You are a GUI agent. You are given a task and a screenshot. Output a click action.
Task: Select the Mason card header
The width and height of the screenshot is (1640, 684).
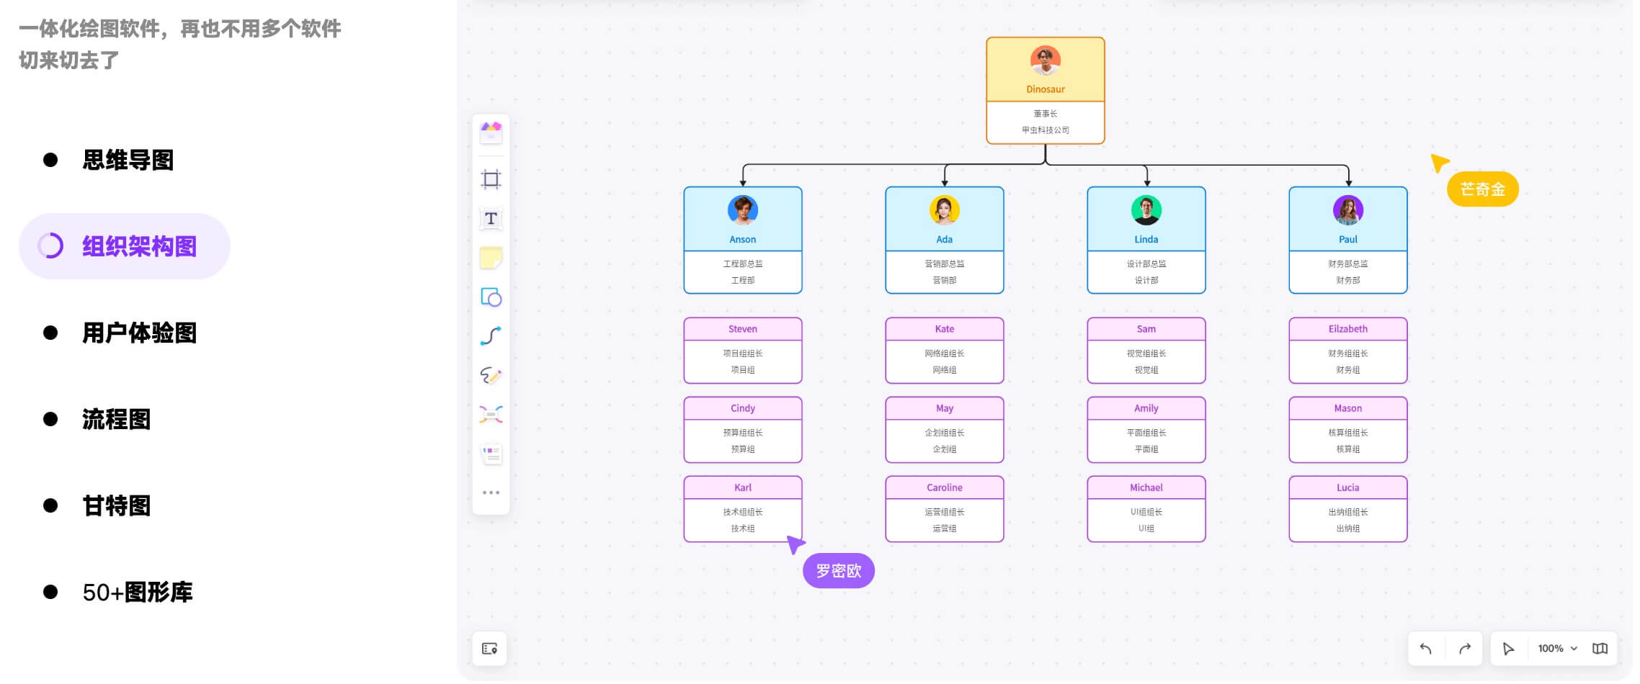tap(1348, 408)
